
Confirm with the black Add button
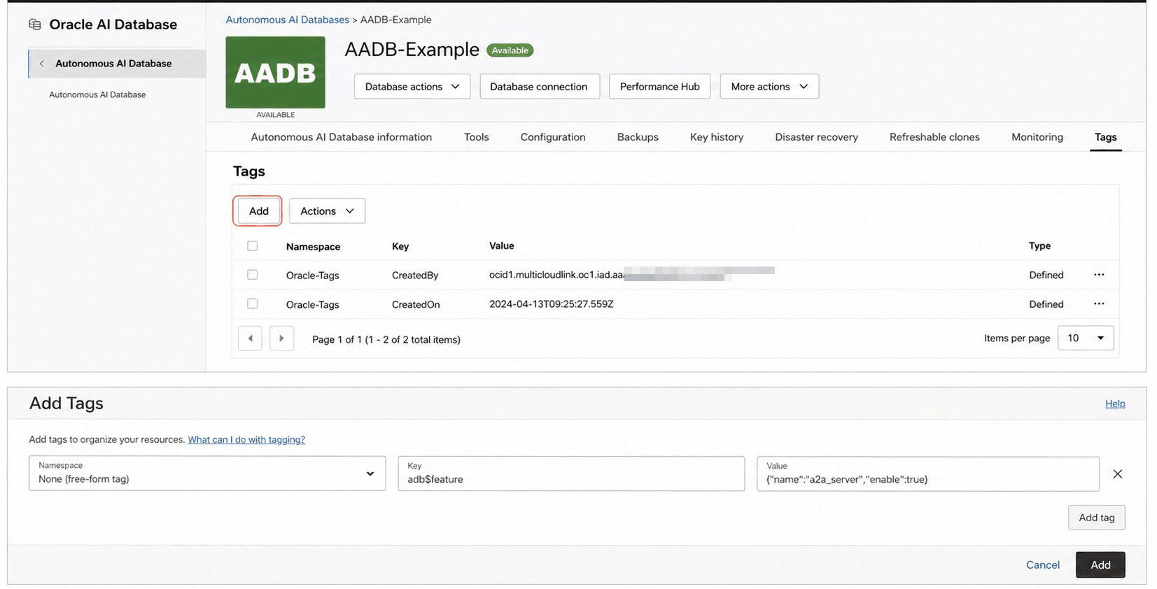coord(1100,565)
